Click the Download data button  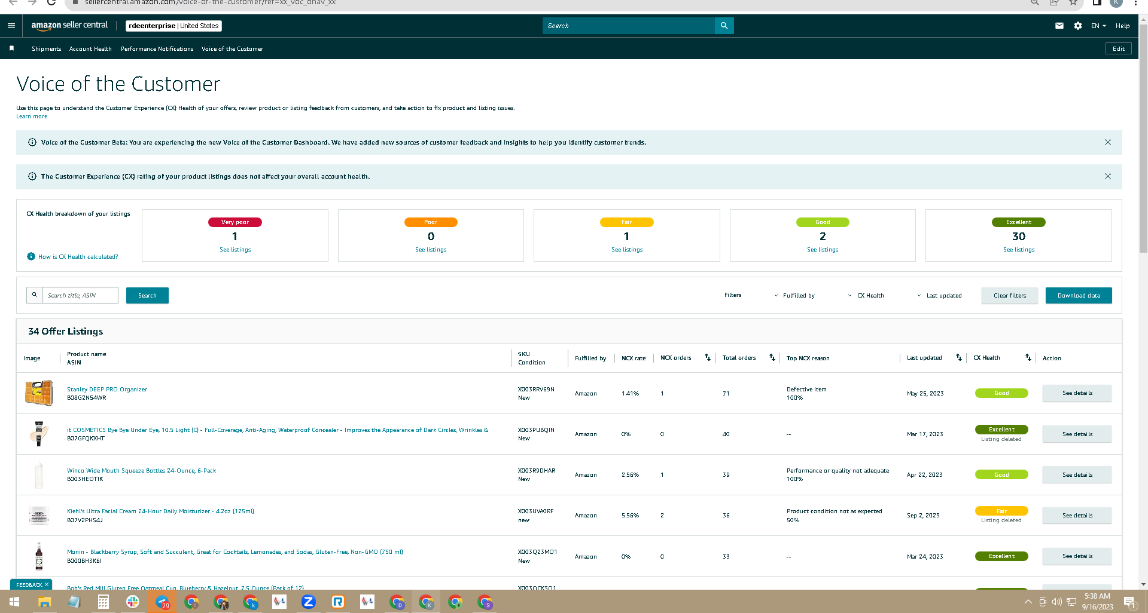click(x=1079, y=295)
